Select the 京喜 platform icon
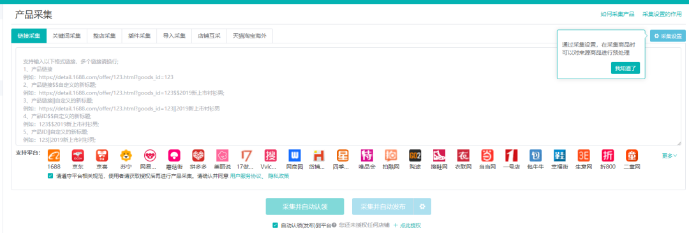This screenshot has width=689, height=233. pyautogui.click(x=102, y=156)
